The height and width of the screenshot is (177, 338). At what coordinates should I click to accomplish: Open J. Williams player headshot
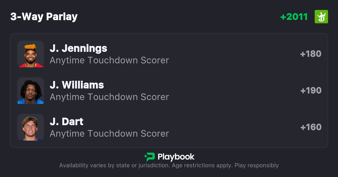[31, 91]
